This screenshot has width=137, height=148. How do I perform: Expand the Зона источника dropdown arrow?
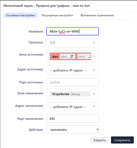[x=94, y=56]
